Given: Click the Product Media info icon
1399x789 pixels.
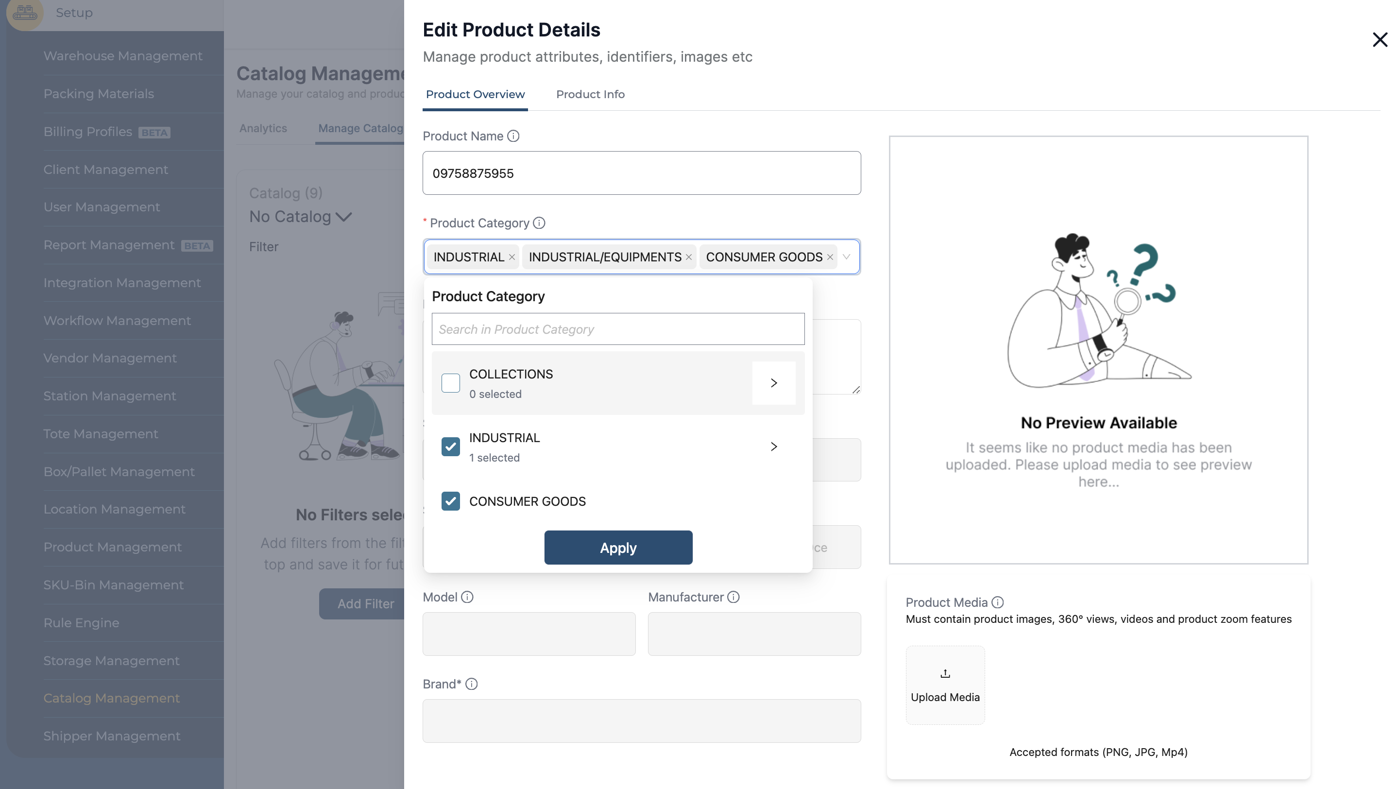Looking at the screenshot, I should (998, 602).
